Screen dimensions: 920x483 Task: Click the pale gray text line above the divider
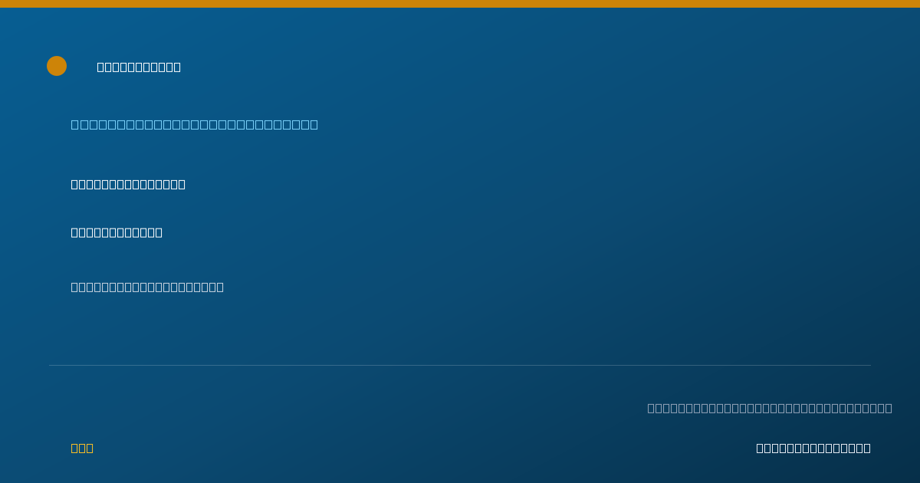(147, 287)
